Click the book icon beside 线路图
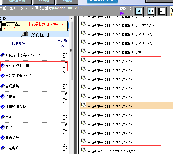This screenshot has width=173, height=154. click(x=25, y=34)
